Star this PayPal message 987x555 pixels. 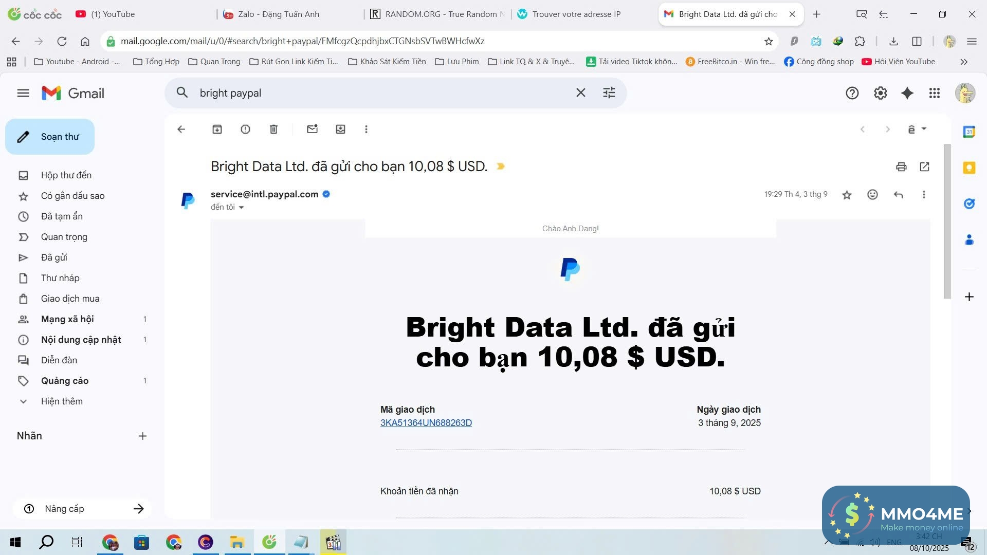coord(847,195)
